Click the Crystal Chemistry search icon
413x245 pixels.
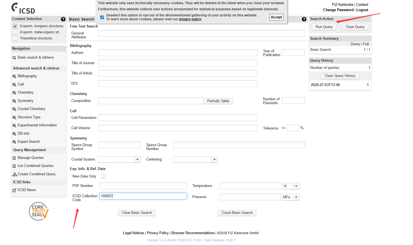pos(14,109)
